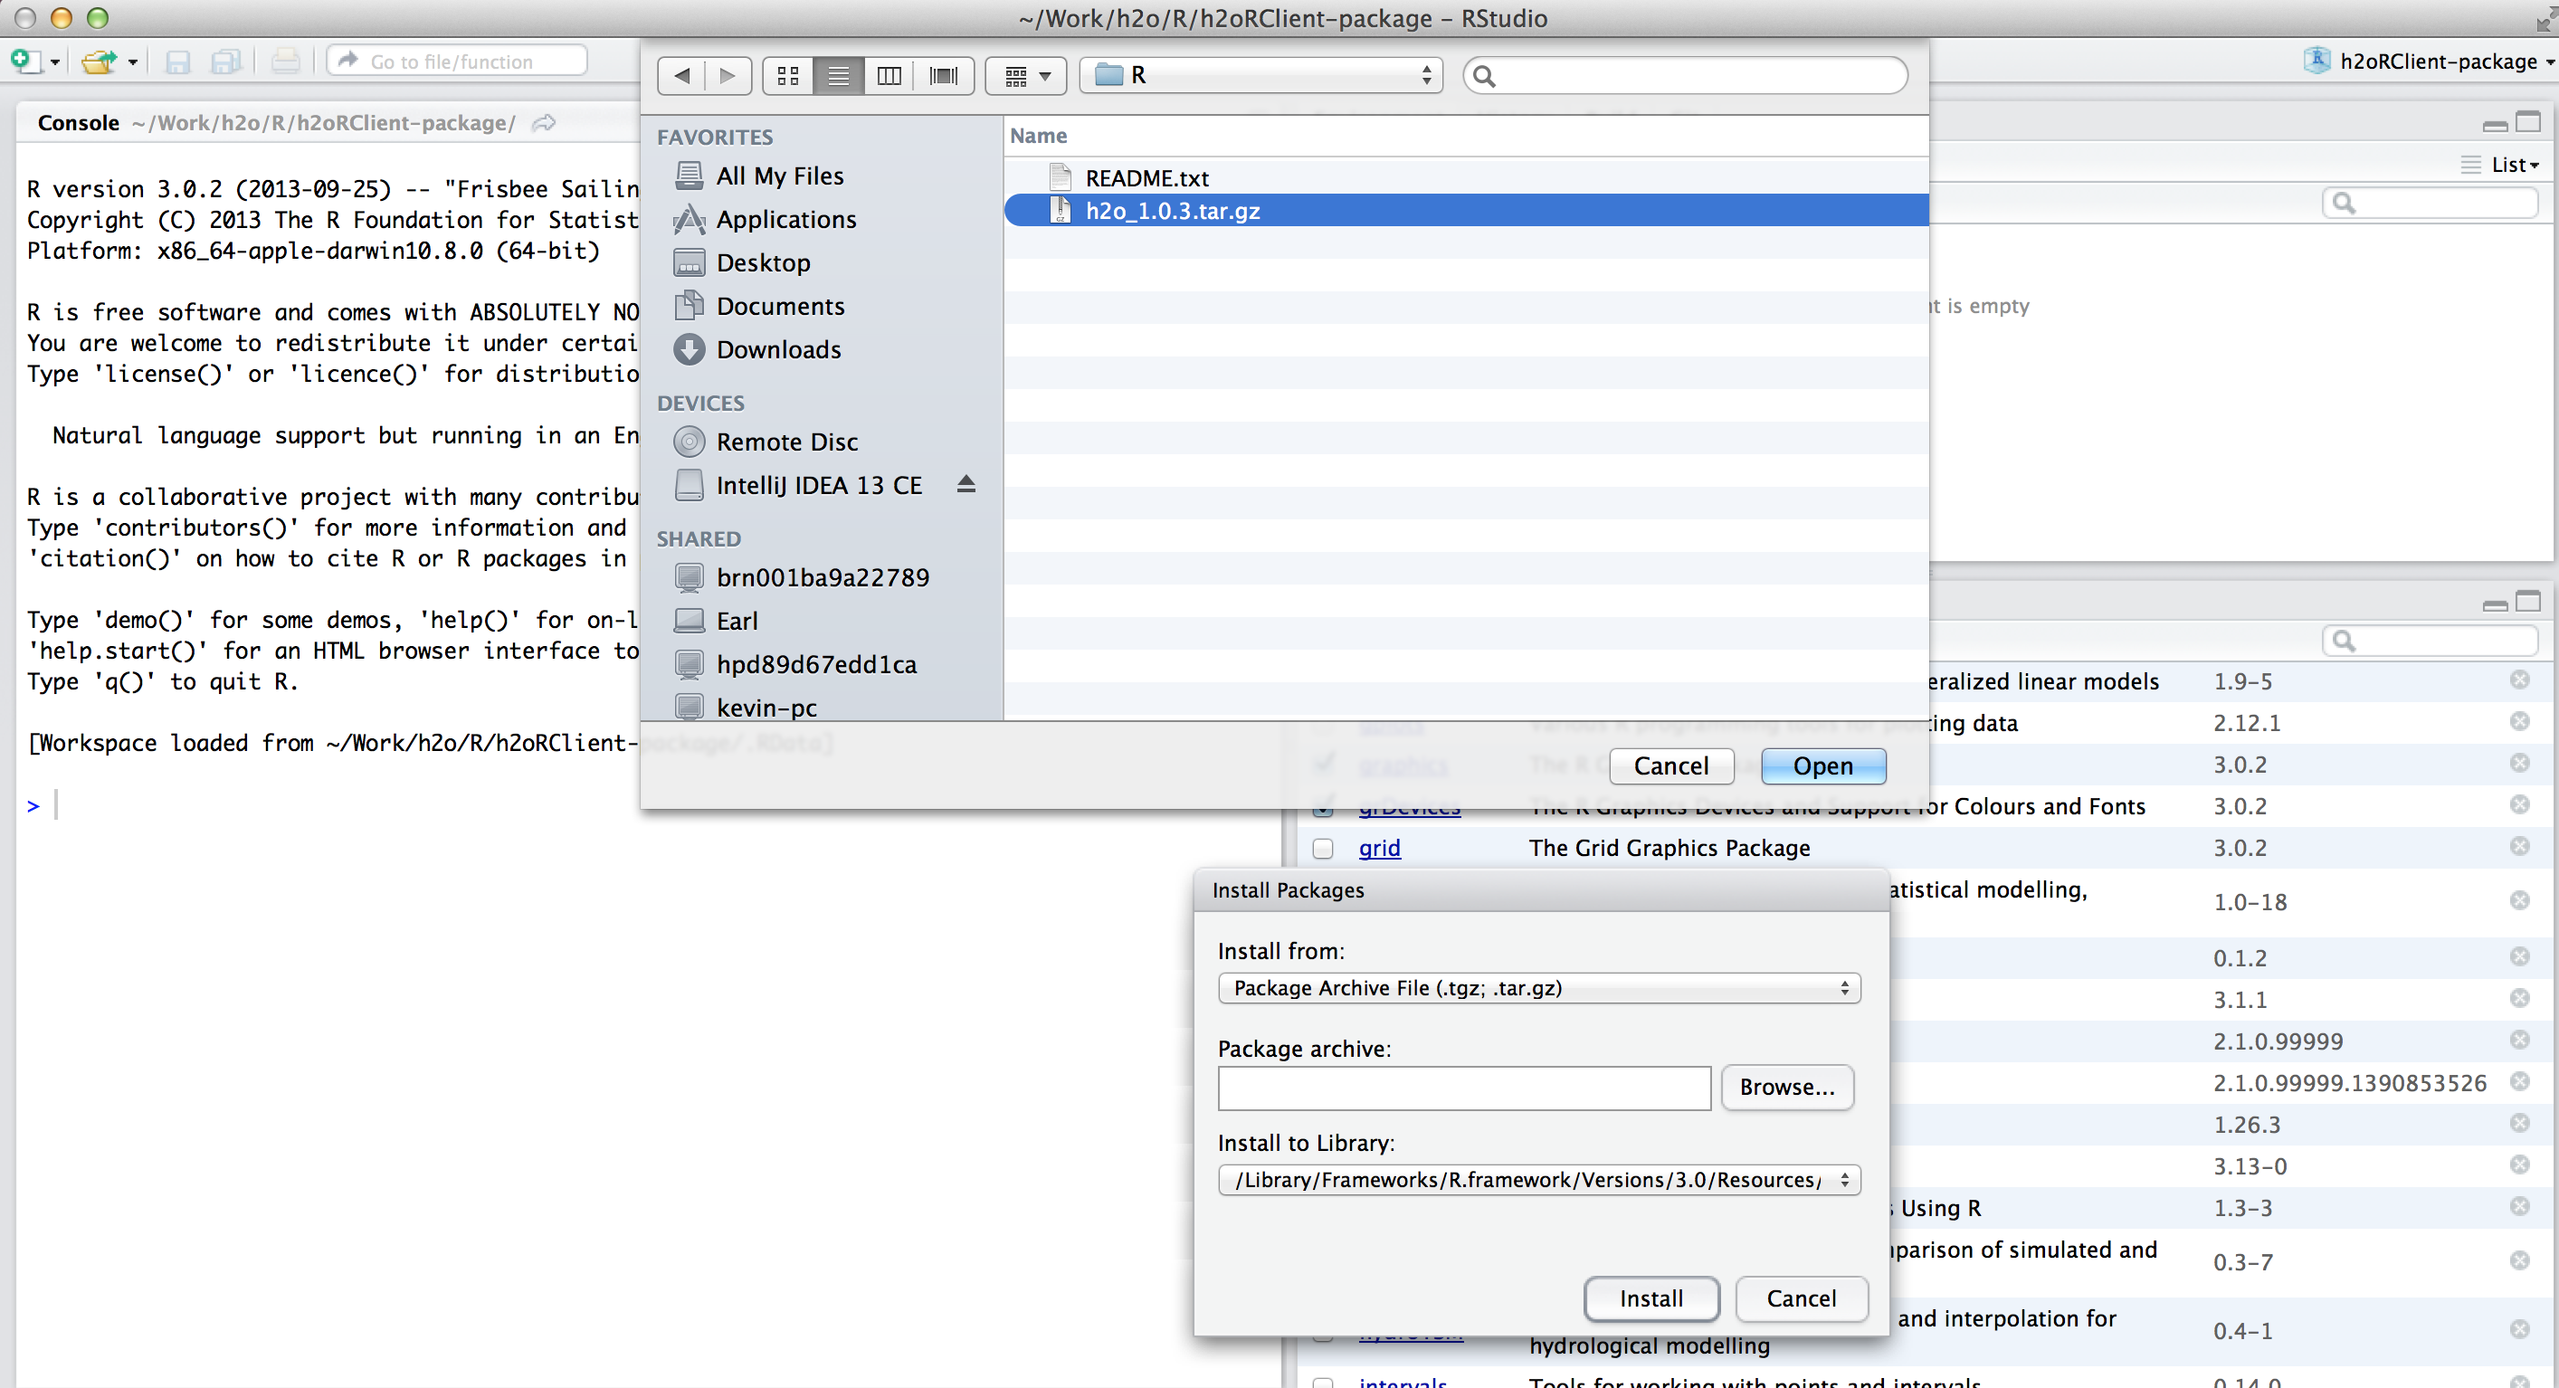Enable the grid package checkbox
This screenshot has height=1388, width=2559.
[x=1322, y=849]
